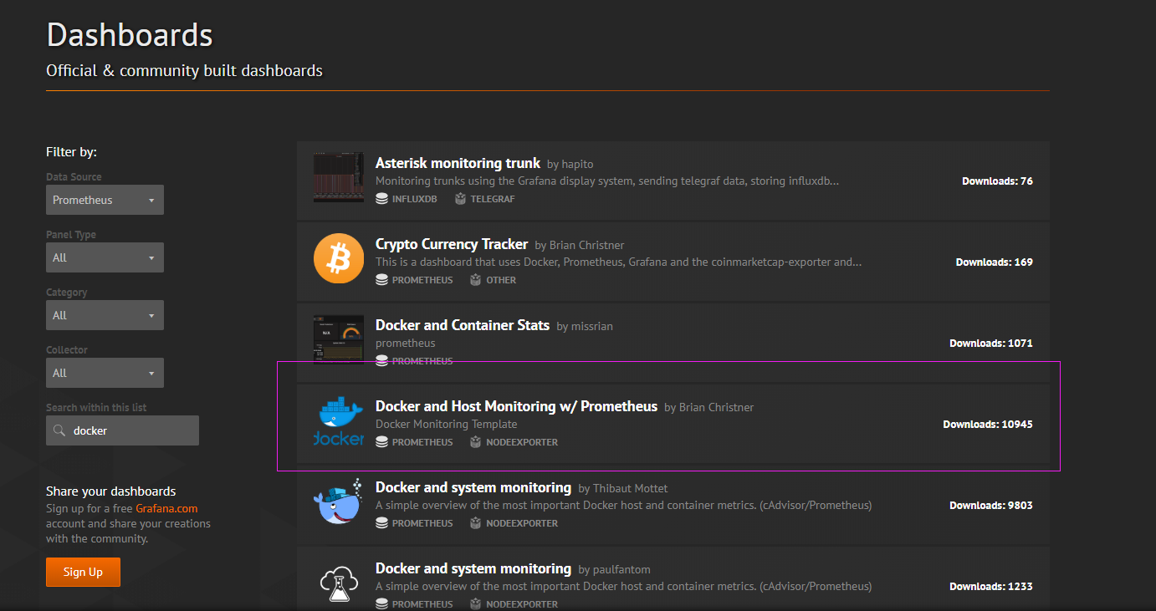Click the 'Filter by:' label
The width and height of the screenshot is (1156, 611).
tap(72, 152)
